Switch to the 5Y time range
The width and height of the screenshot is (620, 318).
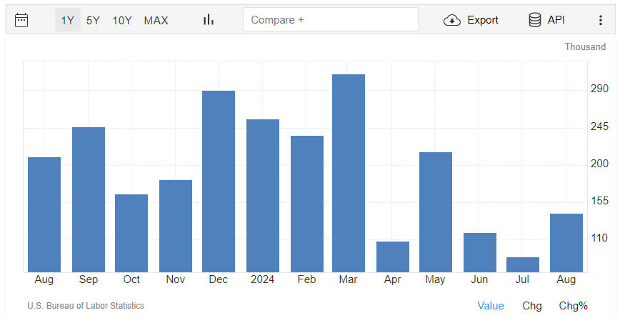click(93, 20)
